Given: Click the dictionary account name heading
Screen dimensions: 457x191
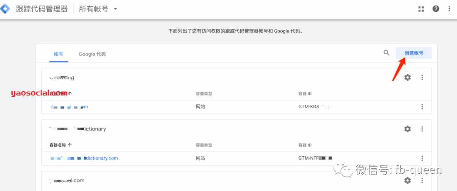Looking at the screenshot, I should [x=78, y=129].
